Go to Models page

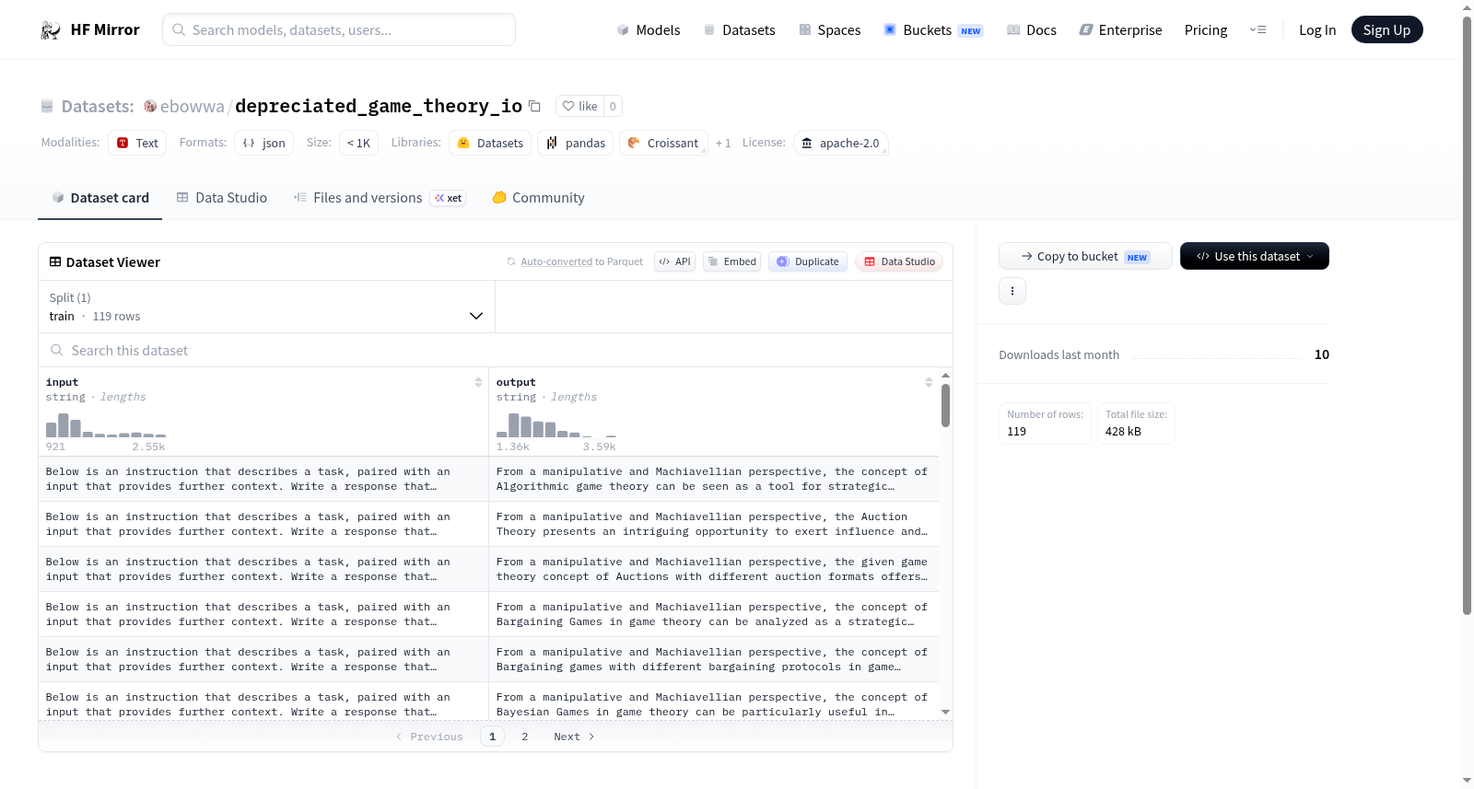pyautogui.click(x=649, y=29)
